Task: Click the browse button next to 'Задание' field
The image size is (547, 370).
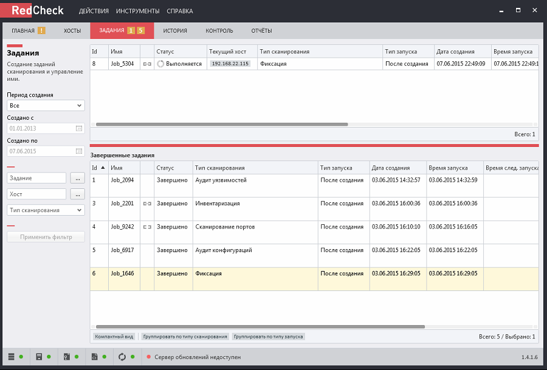Action: (77, 178)
